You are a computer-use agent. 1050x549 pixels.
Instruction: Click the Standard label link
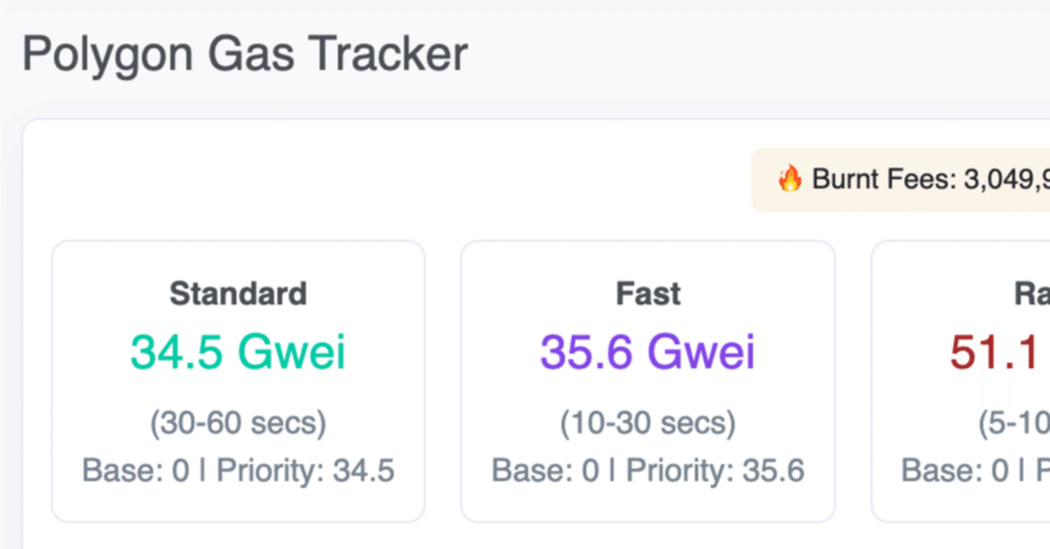point(238,294)
